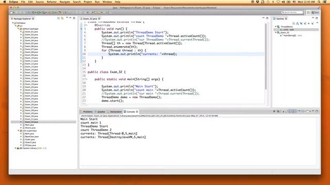
Task: Minimize the Console view
Action: tap(313, 111)
